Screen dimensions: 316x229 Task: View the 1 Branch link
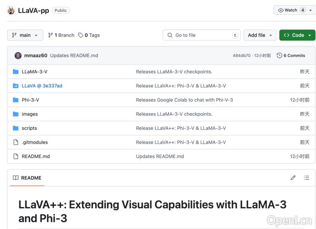61,35
